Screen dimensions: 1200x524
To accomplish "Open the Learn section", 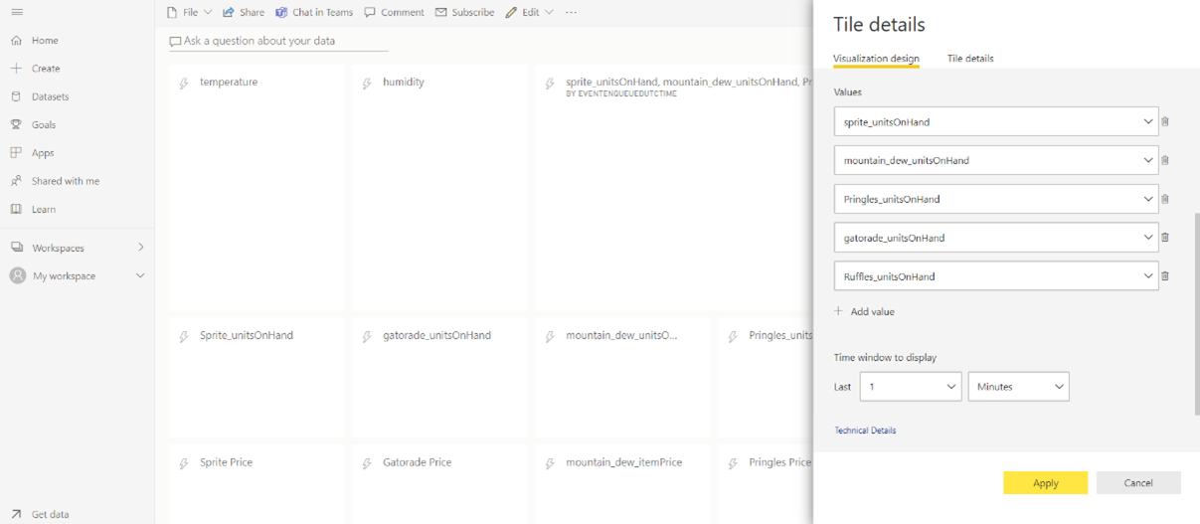I will tap(43, 210).
